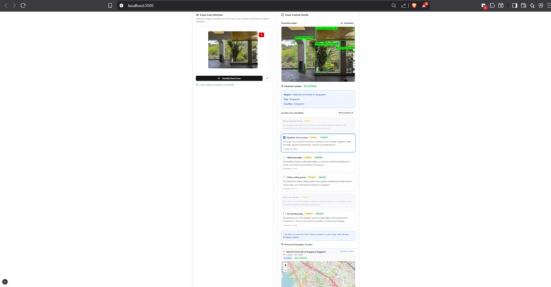Image resolution: width=551 pixels, height=287 pixels.
Task: Open the VPN shield icon
Action: coord(541,5)
